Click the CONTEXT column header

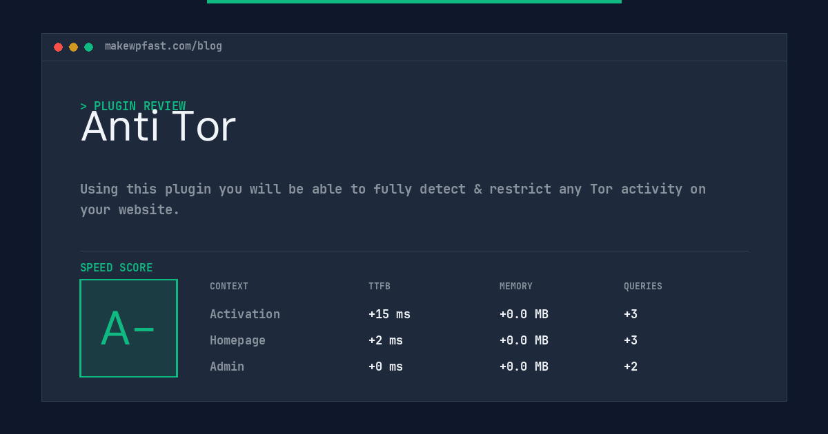(229, 286)
